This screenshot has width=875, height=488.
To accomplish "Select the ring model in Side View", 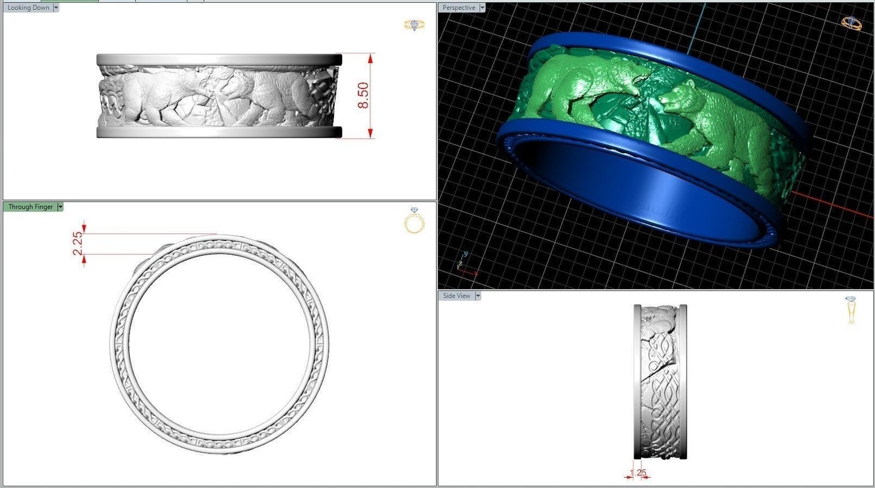I will [660, 381].
